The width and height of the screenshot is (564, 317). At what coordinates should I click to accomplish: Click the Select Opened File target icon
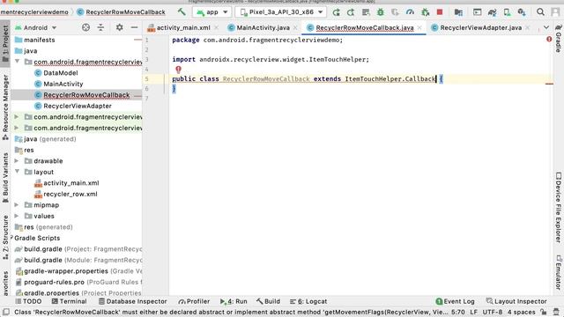[85, 27]
